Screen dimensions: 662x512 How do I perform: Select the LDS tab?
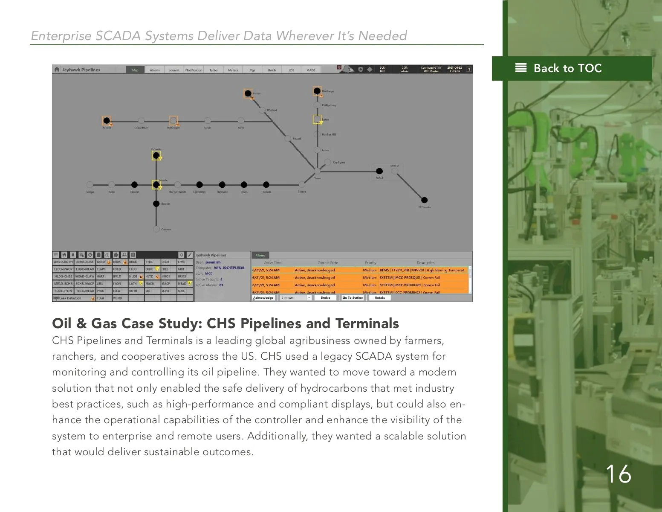(291, 70)
